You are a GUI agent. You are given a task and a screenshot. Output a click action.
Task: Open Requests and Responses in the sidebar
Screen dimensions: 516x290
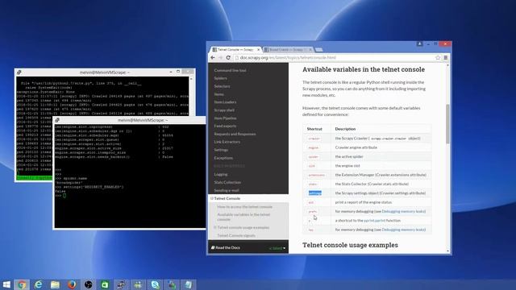(235, 135)
